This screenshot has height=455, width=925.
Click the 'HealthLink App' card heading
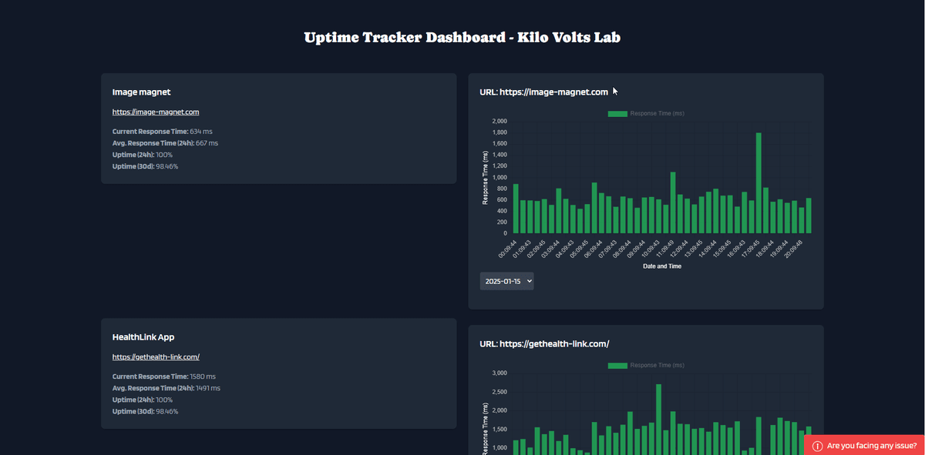[x=143, y=336]
